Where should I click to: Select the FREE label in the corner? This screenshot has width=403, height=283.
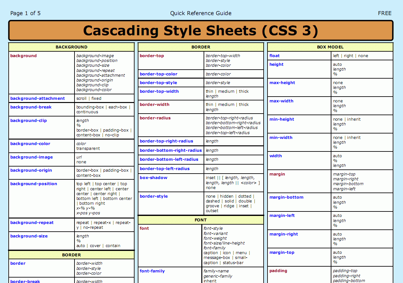coord(385,13)
